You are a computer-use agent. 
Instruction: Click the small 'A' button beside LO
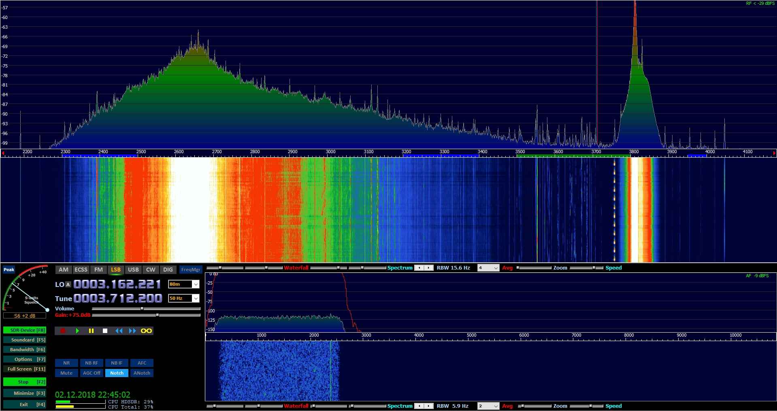[x=68, y=285]
